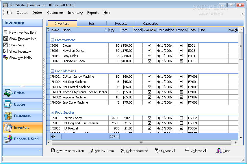The height and width of the screenshot is (164, 247).
Task: Click the Show Products Info link
Action: point(23,39)
